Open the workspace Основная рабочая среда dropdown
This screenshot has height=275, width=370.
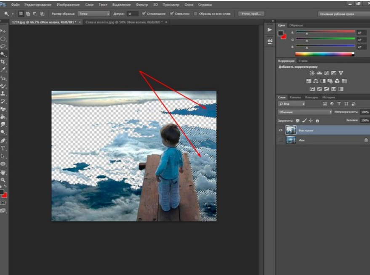344,14
